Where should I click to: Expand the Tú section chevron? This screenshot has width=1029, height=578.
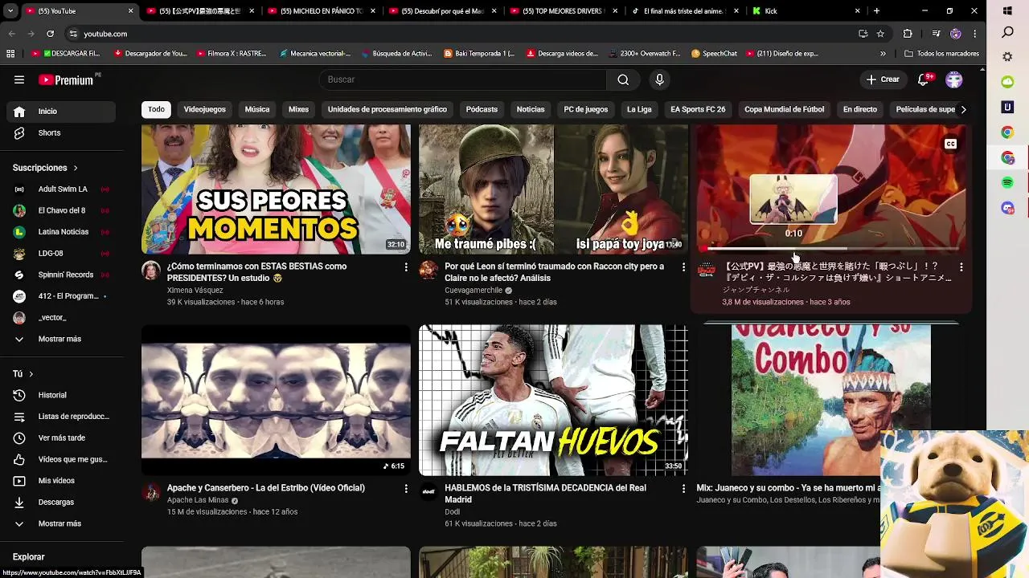[31, 374]
